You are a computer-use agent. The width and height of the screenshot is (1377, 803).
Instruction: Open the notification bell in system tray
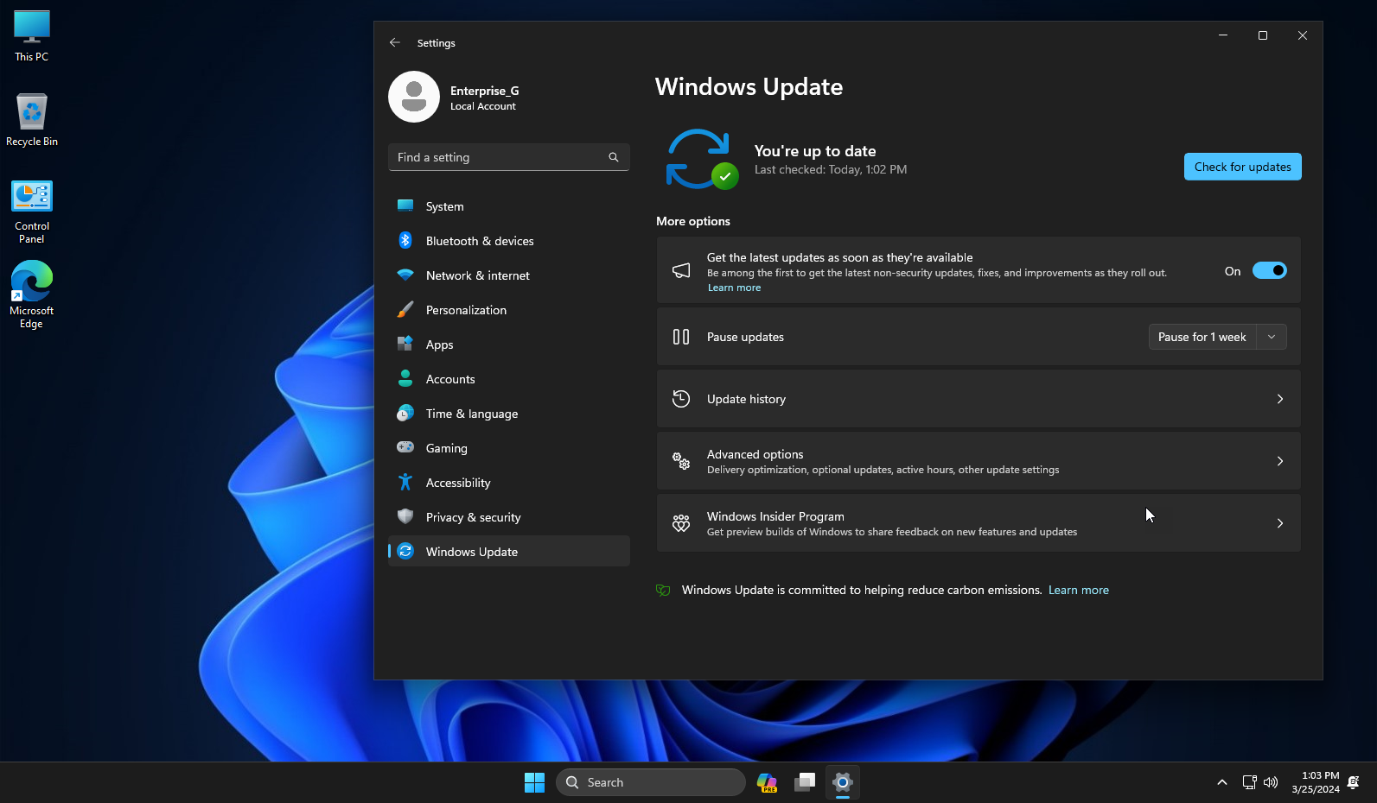pos(1354,782)
